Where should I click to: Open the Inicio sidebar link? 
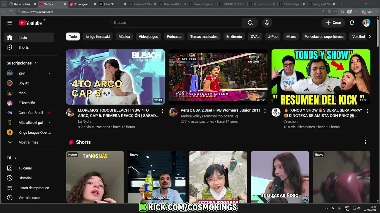29,38
